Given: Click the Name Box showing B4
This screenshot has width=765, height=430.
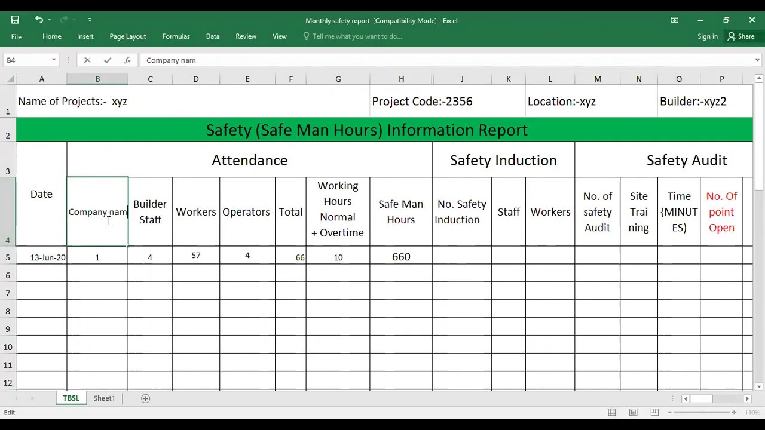Looking at the screenshot, I should [27, 60].
